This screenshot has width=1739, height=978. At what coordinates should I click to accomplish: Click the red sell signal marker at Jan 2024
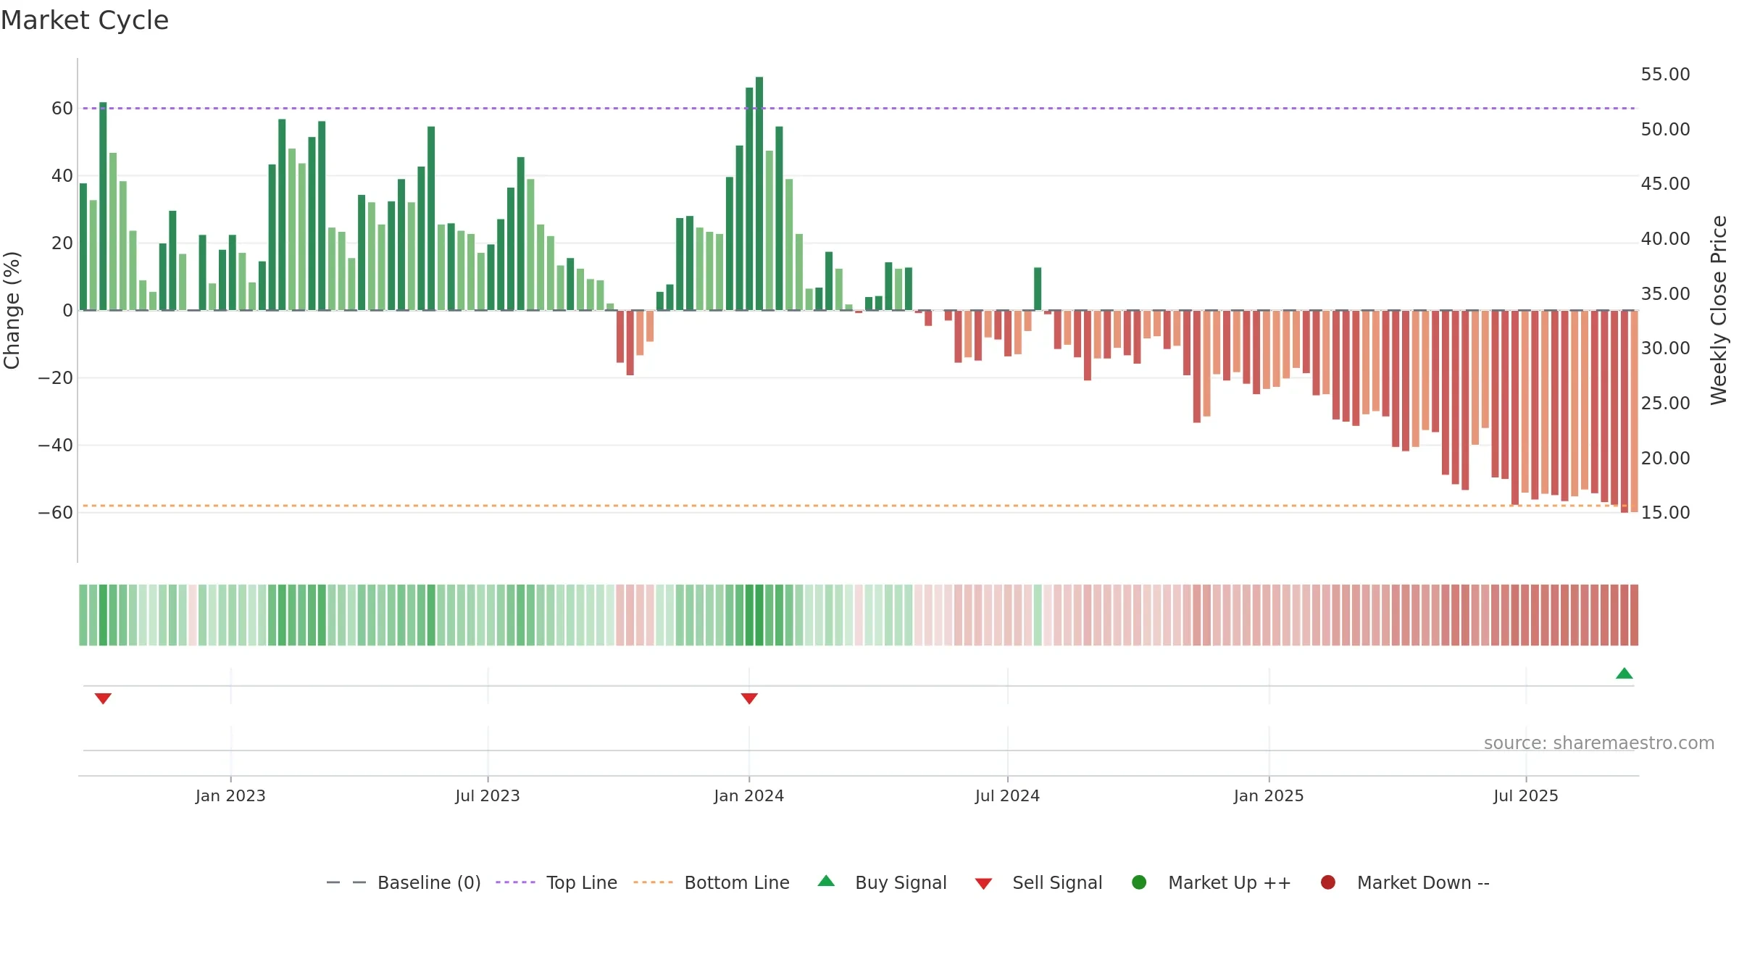(749, 698)
